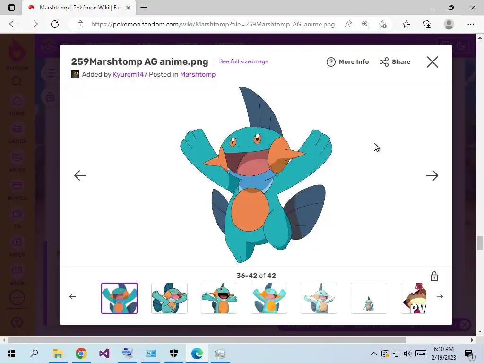Show the previous image with the large left arrow
Screen dimensions: 484x363
coord(80,175)
